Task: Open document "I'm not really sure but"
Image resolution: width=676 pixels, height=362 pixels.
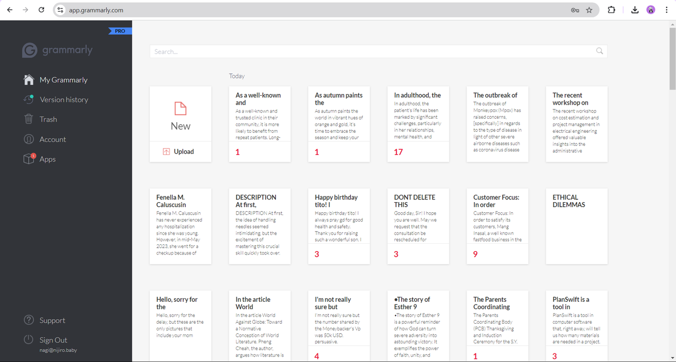Action: coord(339,326)
